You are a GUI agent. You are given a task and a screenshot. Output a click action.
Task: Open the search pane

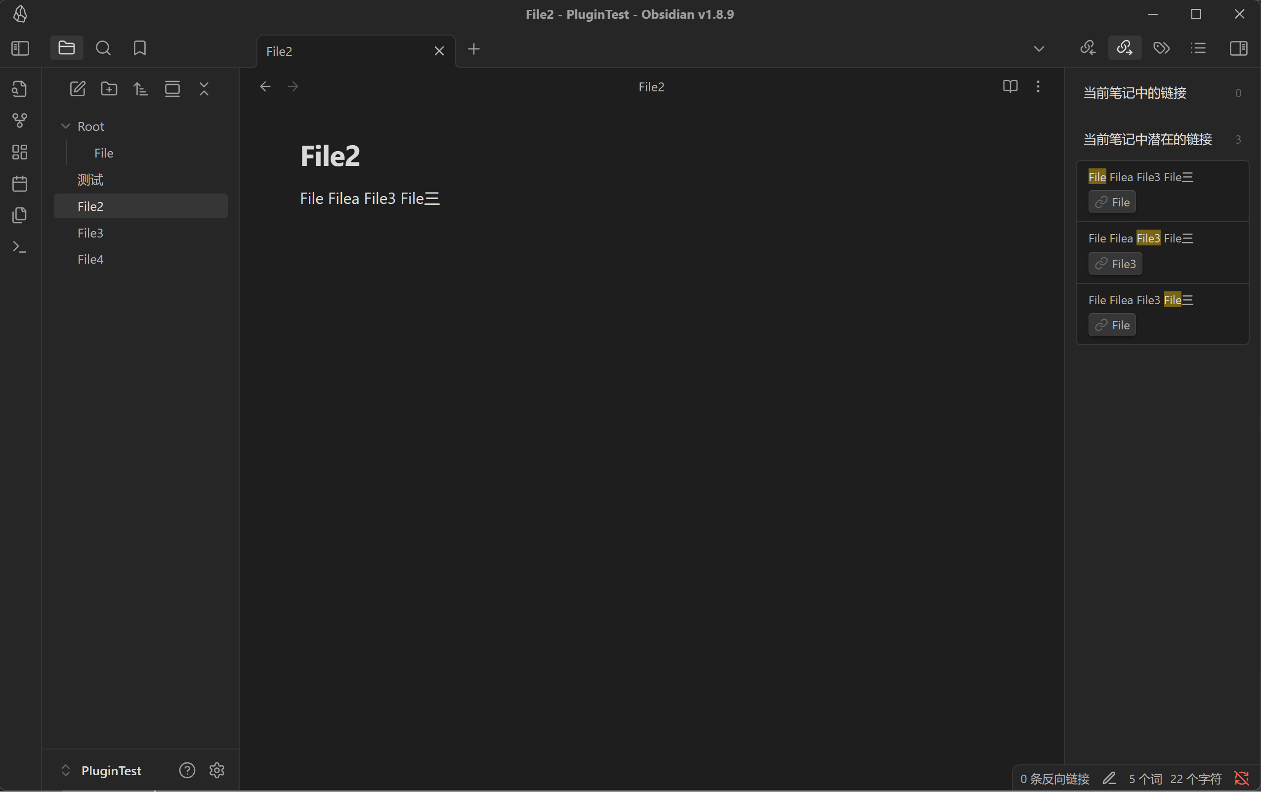click(103, 48)
